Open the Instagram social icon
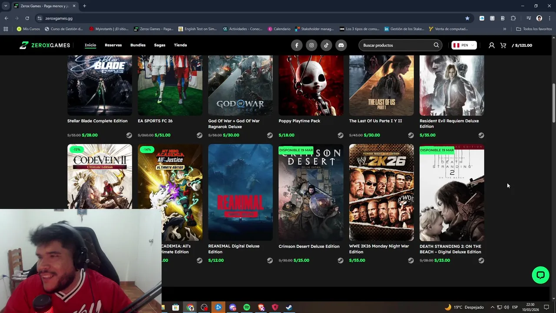The width and height of the screenshot is (556, 313). click(x=311, y=45)
